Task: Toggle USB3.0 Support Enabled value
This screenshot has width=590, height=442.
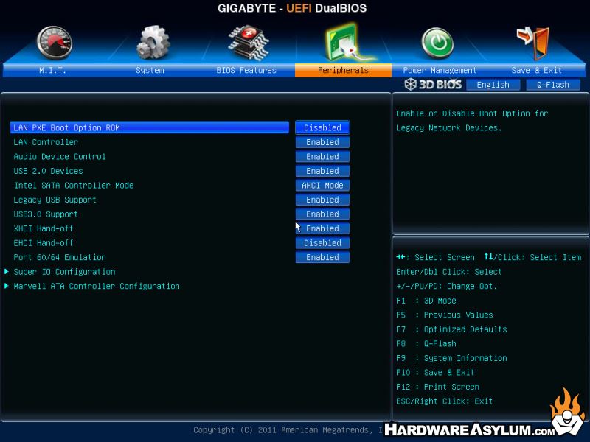Action: pos(322,214)
